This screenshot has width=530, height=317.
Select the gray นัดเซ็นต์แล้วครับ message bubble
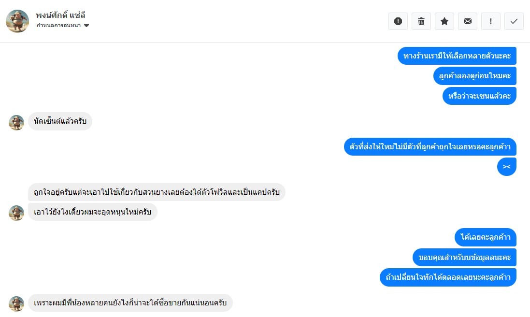tap(60, 121)
